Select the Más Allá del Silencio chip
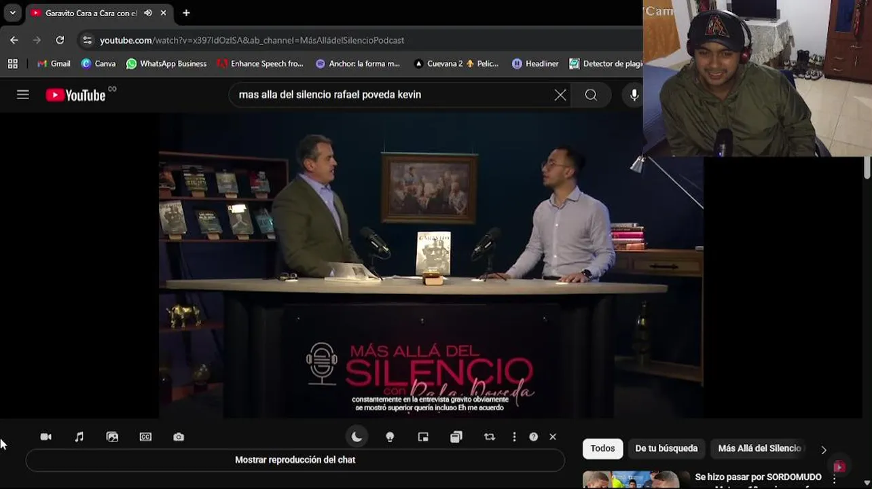 click(759, 448)
